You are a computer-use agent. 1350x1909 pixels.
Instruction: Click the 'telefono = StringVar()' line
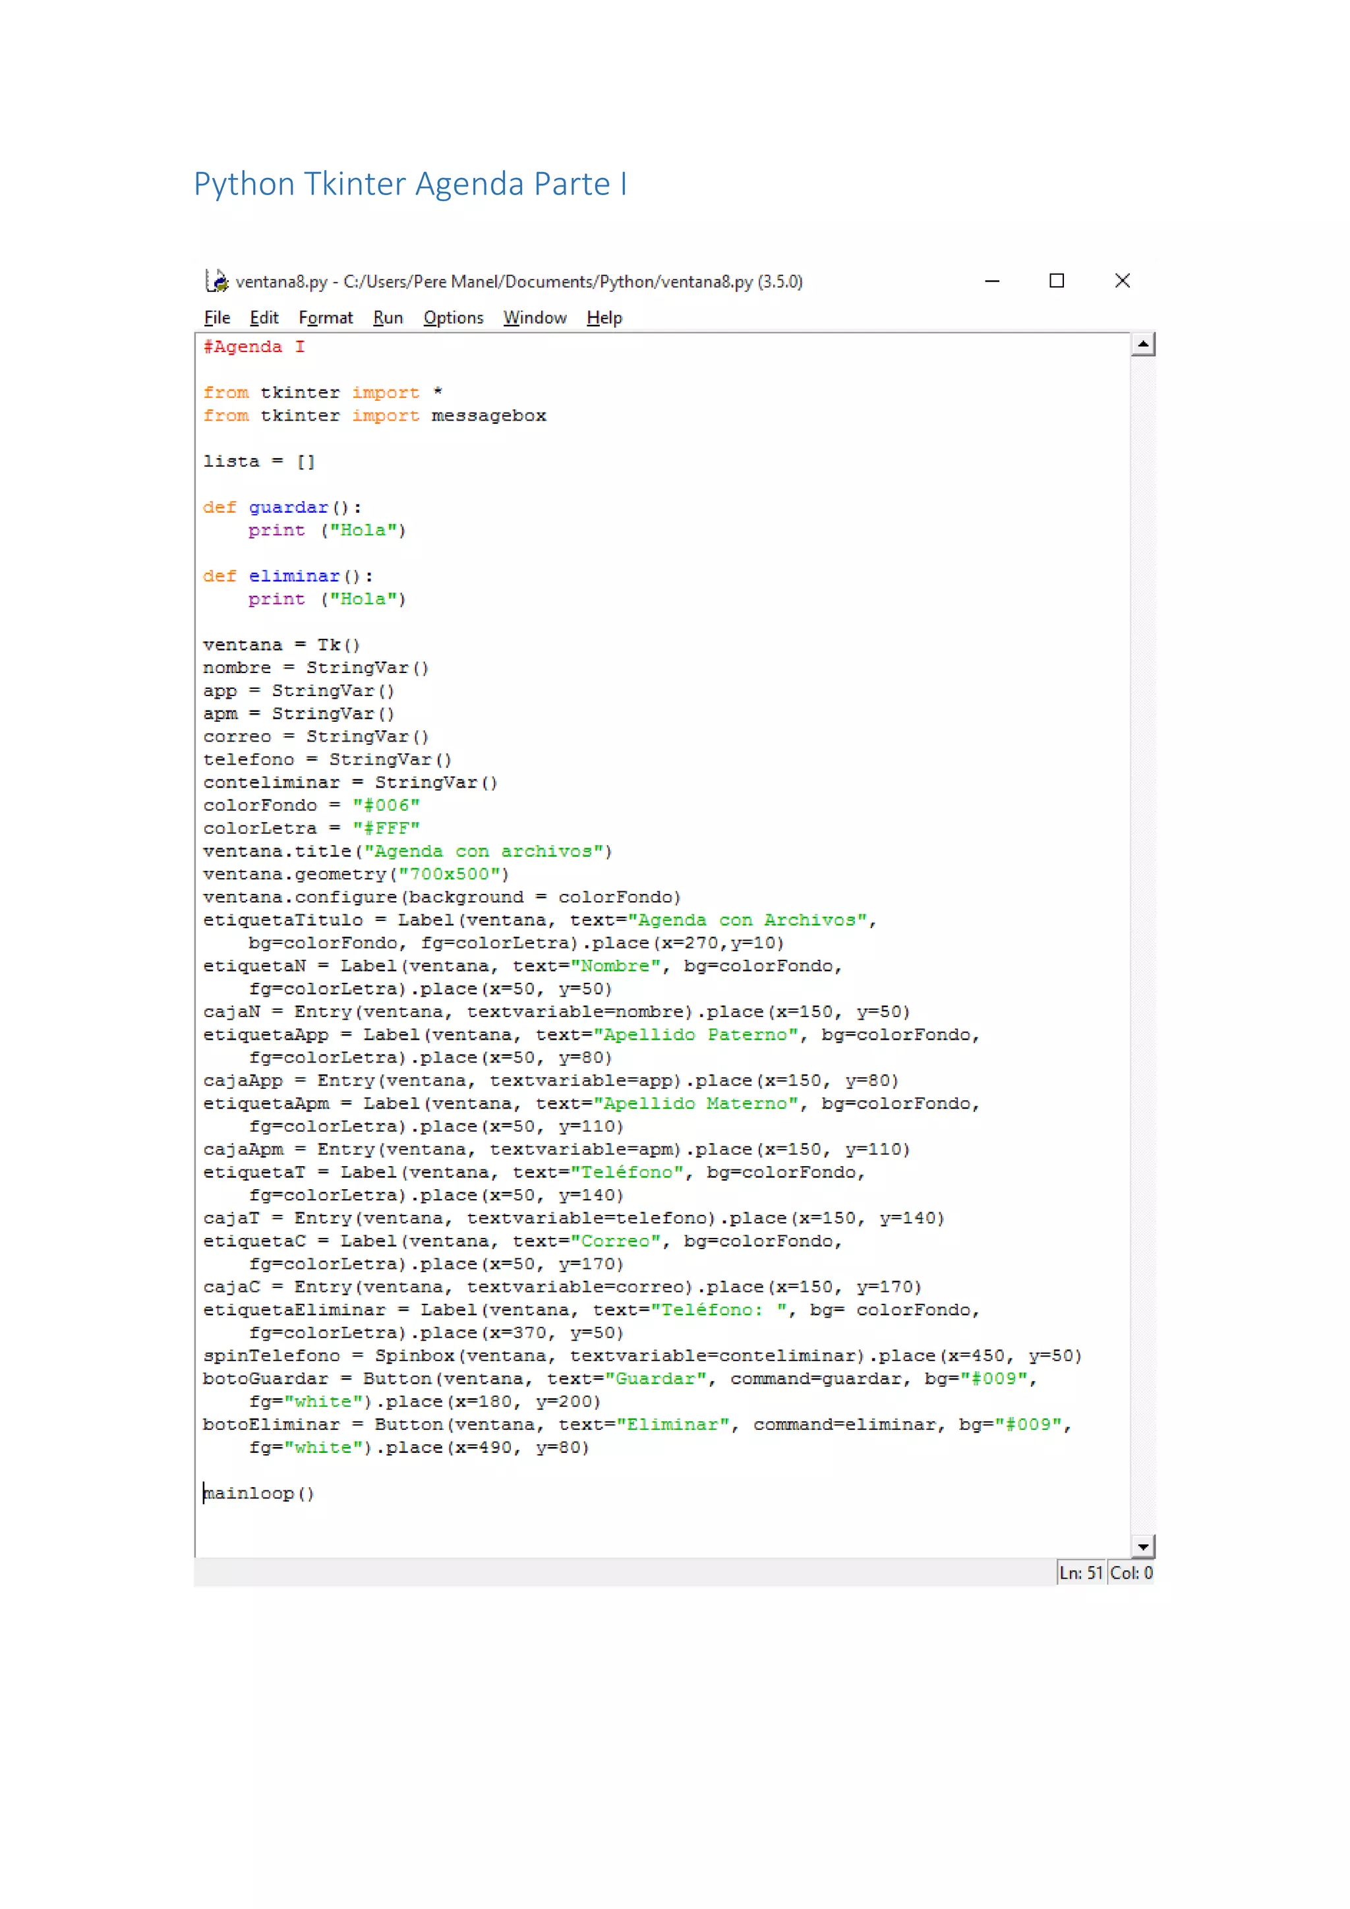coord(328,760)
